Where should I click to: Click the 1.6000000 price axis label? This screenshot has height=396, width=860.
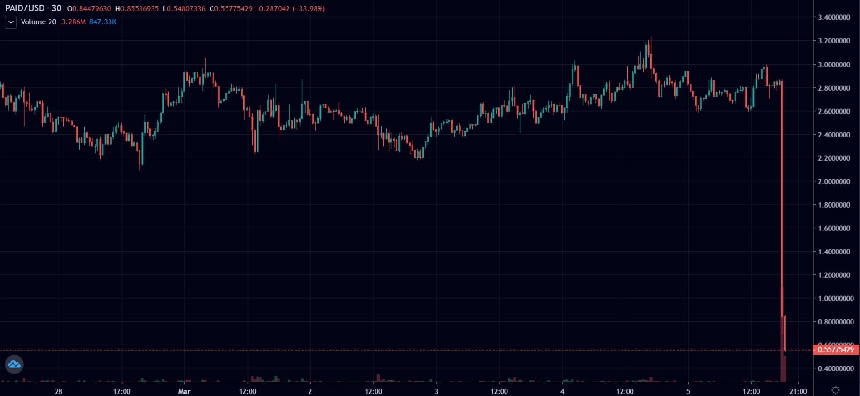click(834, 228)
